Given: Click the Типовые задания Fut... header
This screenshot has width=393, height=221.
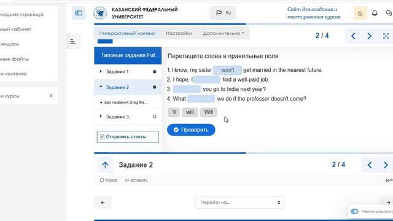Looking at the screenshot, I should (x=128, y=55).
